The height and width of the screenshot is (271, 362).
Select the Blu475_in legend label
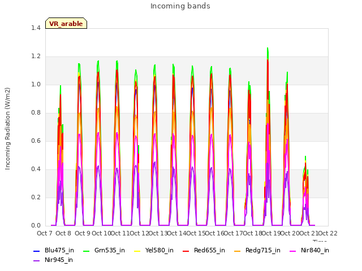point(59,251)
